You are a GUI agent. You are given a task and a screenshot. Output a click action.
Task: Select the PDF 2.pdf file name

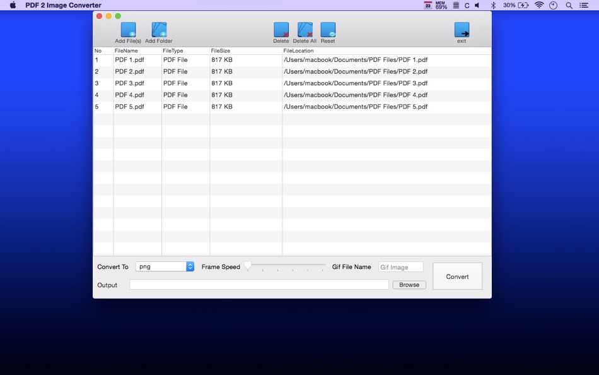coord(129,71)
